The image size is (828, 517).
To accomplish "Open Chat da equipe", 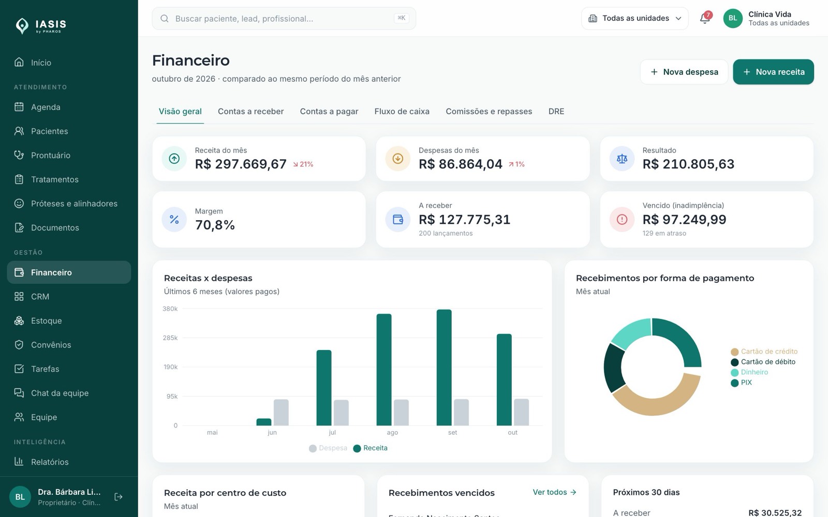I will 69,393.
